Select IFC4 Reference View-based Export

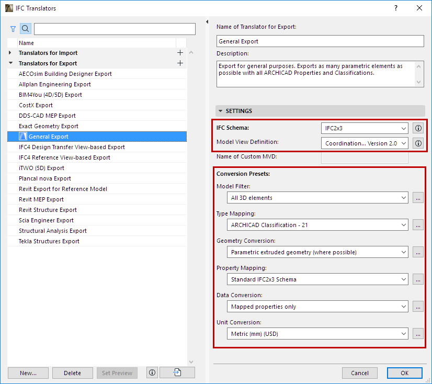pyautogui.click(x=97, y=157)
